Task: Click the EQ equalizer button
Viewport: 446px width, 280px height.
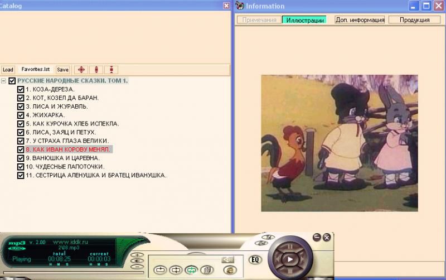Action: point(256,259)
